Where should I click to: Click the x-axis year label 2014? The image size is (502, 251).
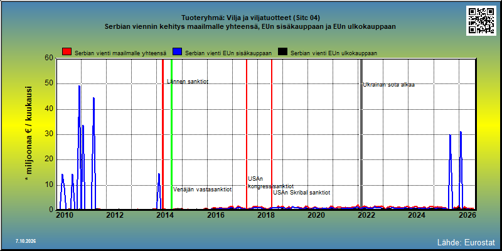(165, 215)
